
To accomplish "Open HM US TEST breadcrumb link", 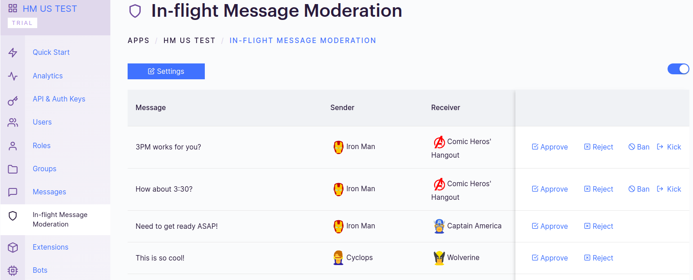I will 189,40.
